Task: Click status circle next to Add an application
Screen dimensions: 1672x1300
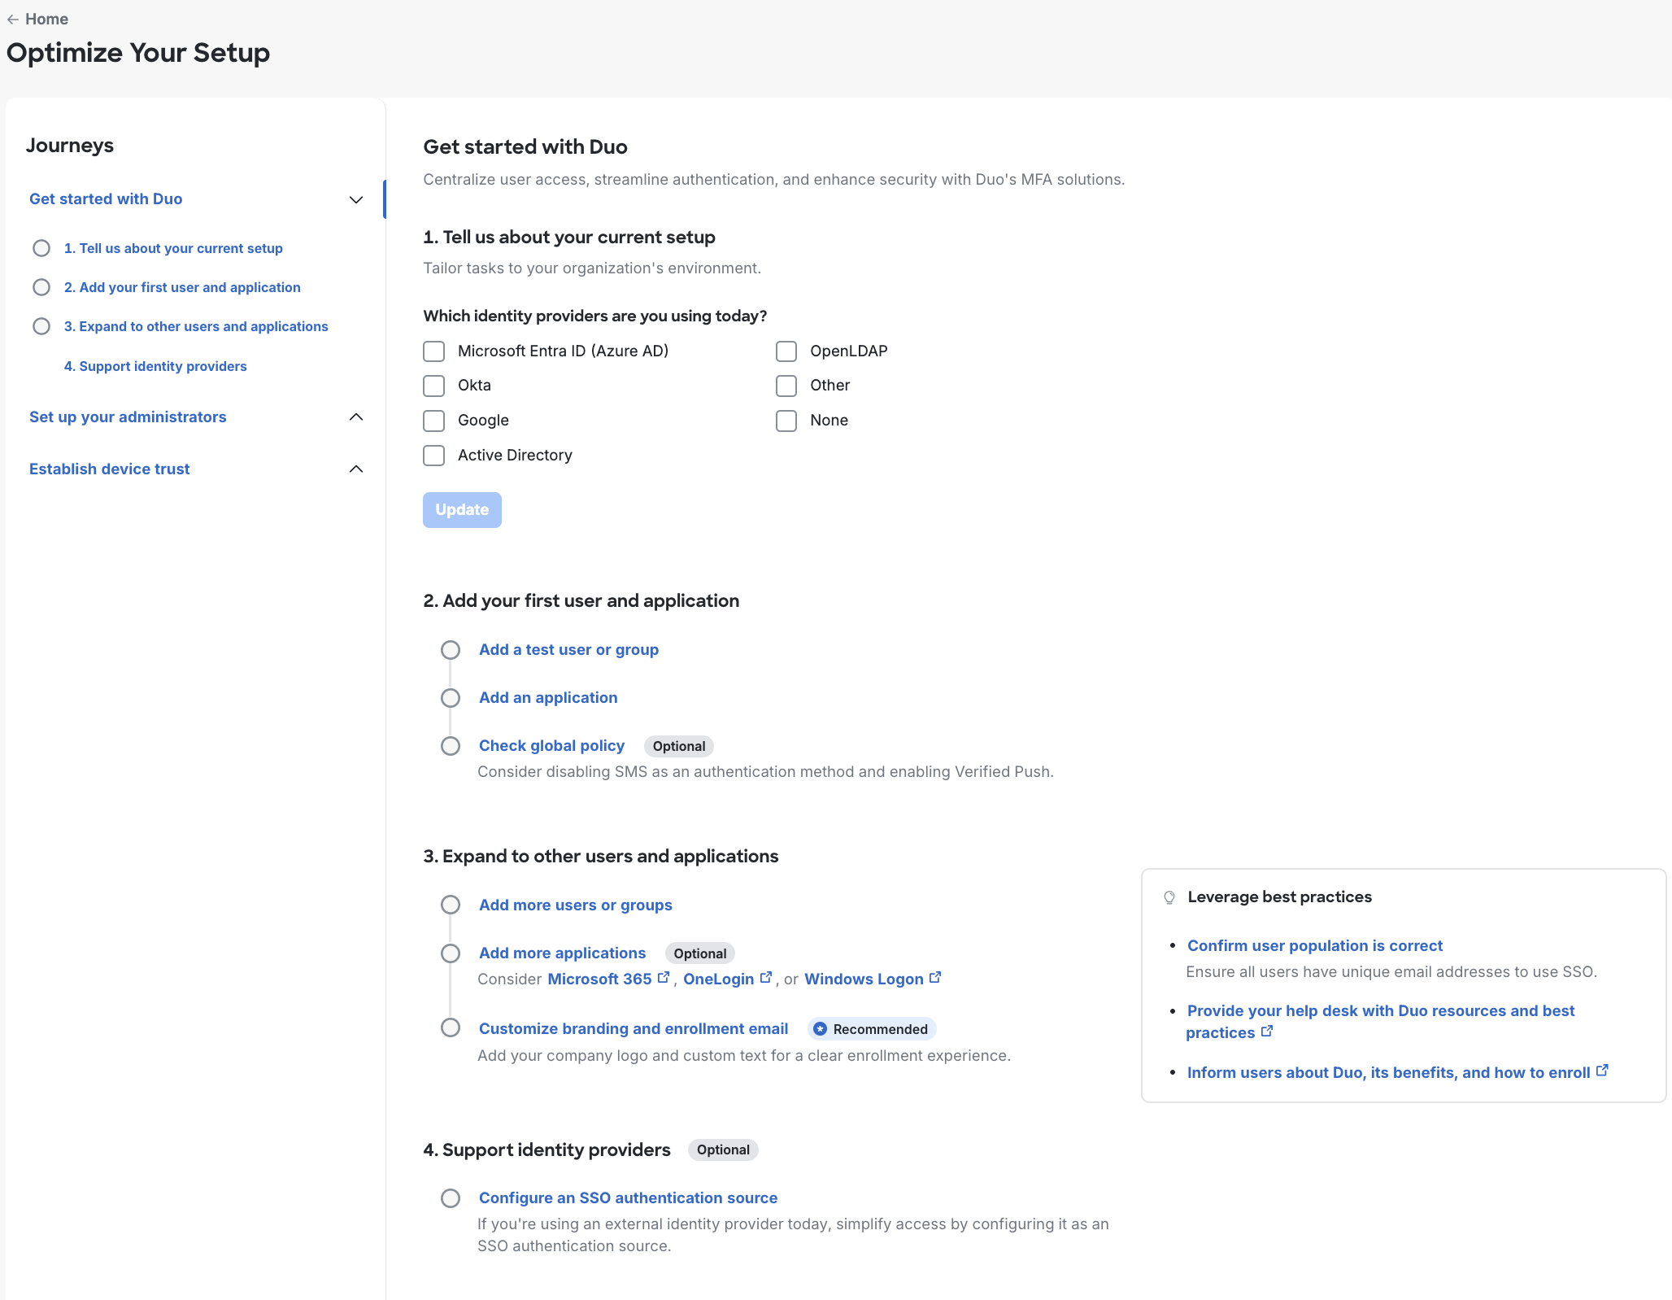Action: (x=451, y=698)
